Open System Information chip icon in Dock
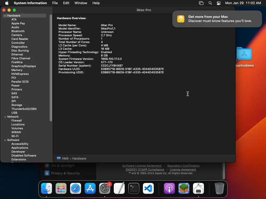 (198, 188)
